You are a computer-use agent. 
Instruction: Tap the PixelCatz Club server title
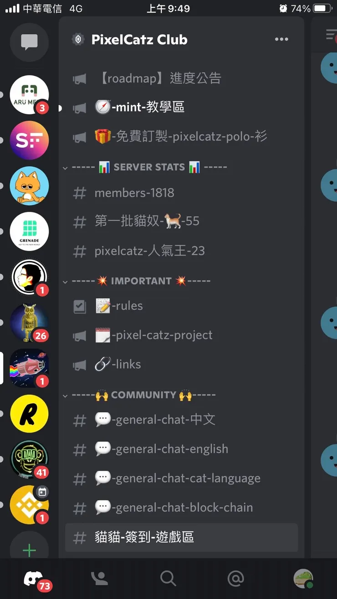click(x=139, y=40)
